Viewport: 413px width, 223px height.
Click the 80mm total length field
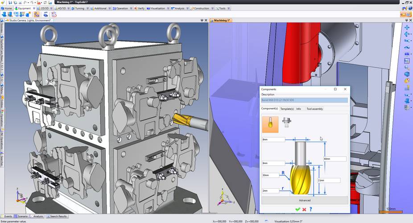tap(335, 159)
